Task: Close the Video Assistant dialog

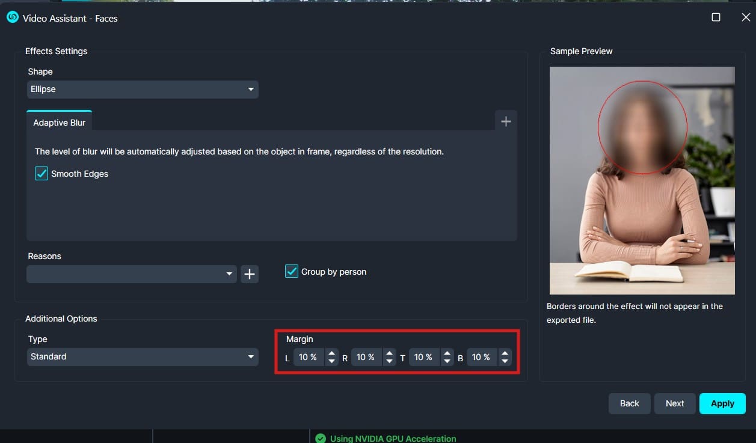Action: [x=746, y=17]
